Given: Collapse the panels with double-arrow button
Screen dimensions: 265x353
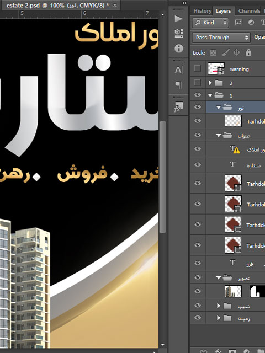Looking at the screenshot, I should (184, 3).
